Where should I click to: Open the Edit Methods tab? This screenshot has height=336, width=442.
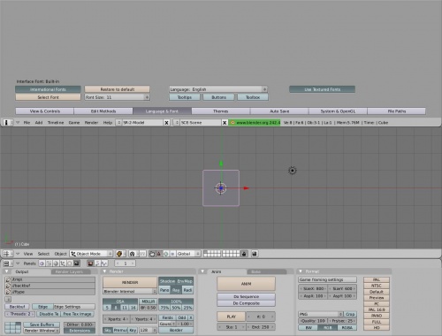pyautogui.click(x=103, y=111)
